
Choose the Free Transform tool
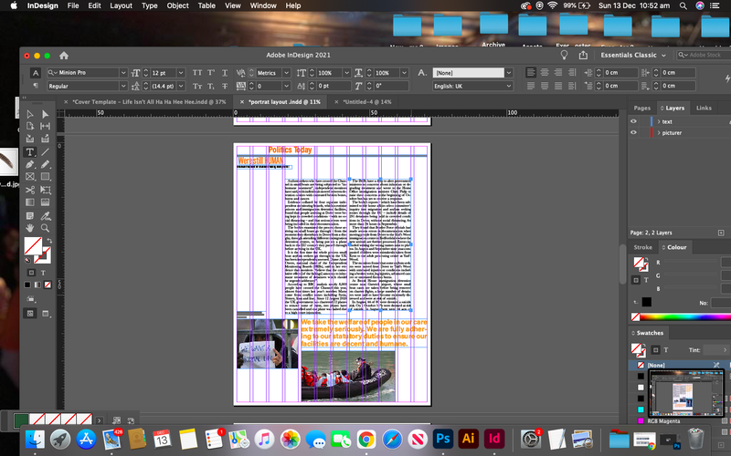click(45, 190)
